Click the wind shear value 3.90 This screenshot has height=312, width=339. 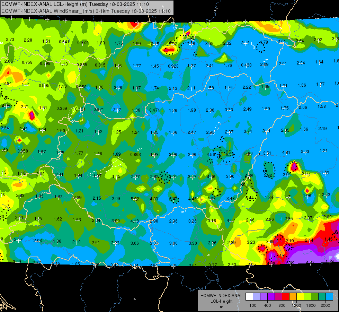[230, 176]
